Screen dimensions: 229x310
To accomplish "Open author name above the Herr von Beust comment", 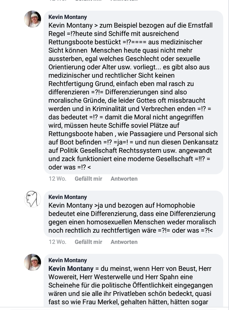I will pyautogui.click(x=68, y=260).
